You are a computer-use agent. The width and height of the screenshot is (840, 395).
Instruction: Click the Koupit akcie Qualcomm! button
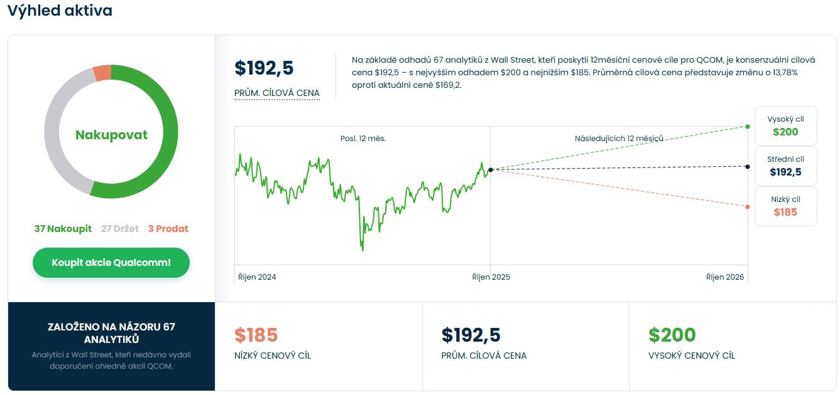[111, 262]
